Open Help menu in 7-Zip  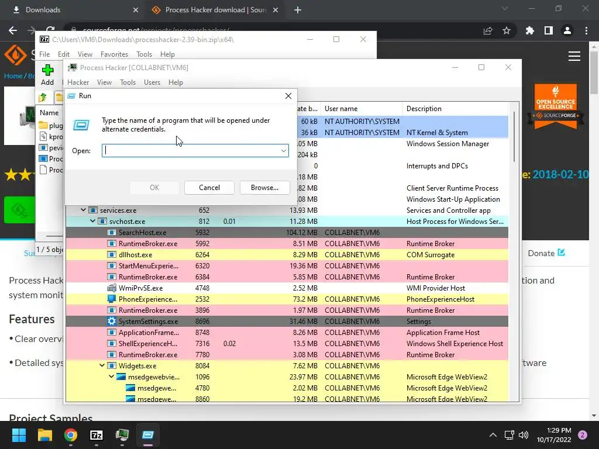point(167,54)
